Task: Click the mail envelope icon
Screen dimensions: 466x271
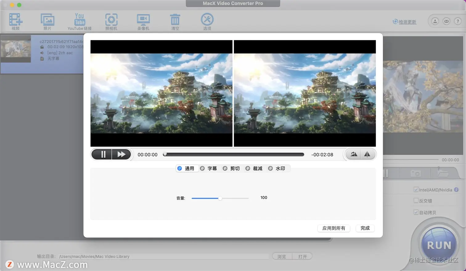Action: 446,21
